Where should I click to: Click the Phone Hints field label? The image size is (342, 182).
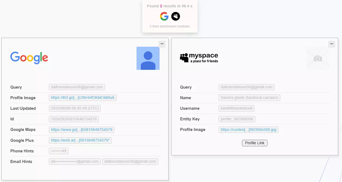(22, 151)
